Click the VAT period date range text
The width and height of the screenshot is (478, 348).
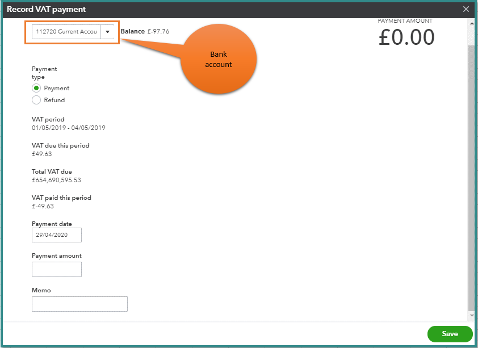tap(69, 127)
